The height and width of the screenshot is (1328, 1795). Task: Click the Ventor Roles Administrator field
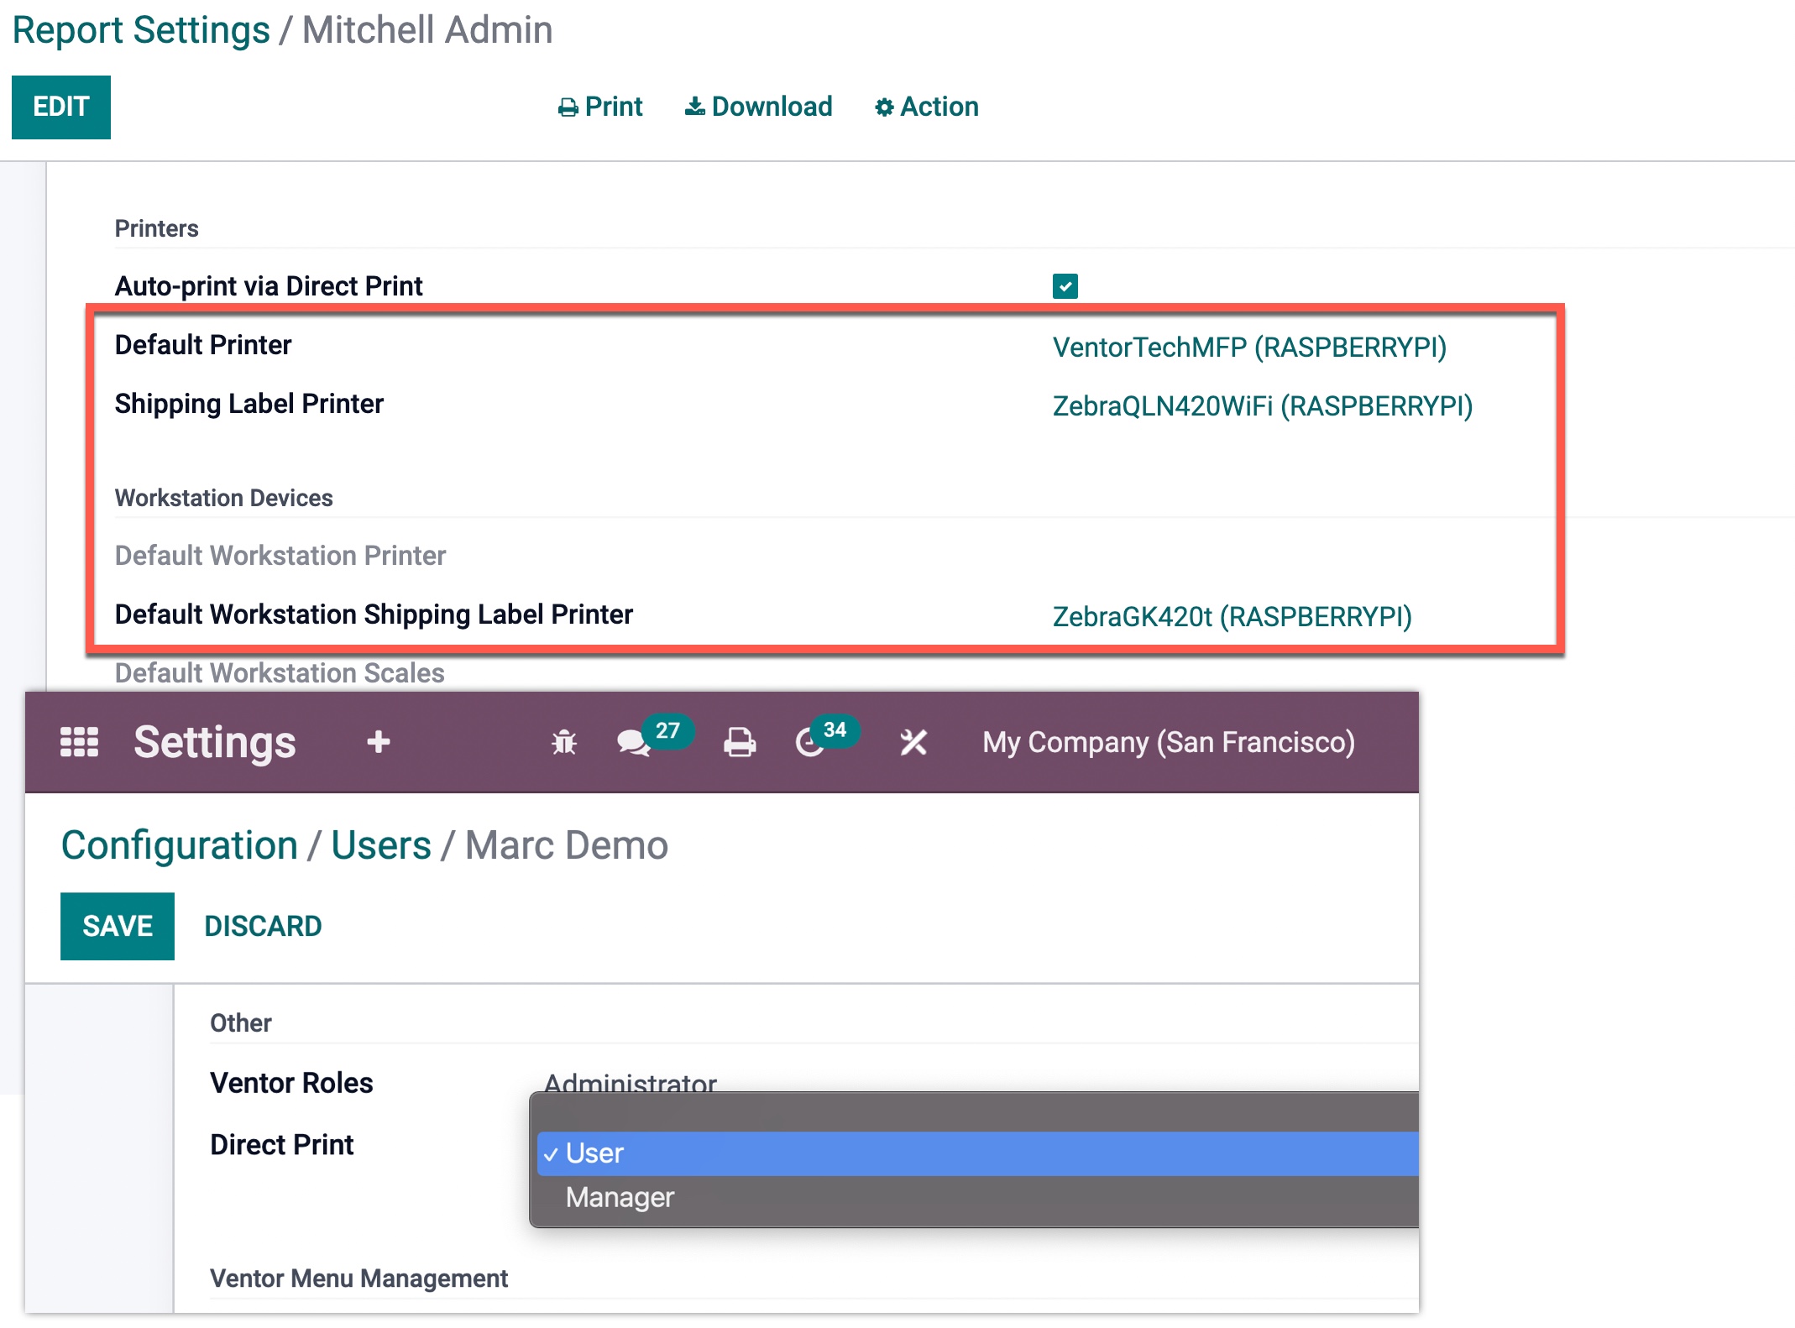630,1081
